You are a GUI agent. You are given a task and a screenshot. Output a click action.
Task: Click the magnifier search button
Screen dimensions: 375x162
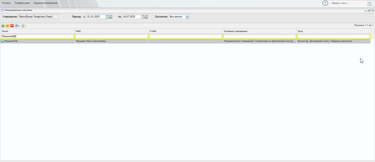pyautogui.click(x=369, y=3)
